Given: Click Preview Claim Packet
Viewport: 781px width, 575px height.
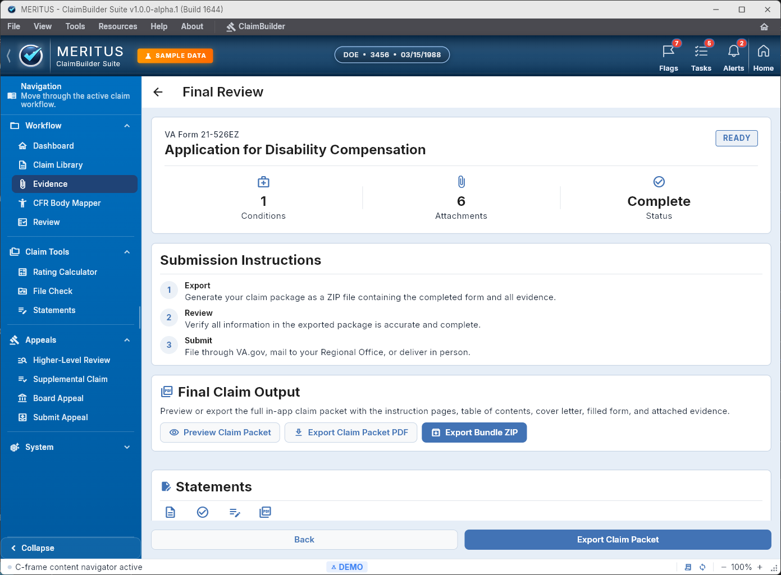Looking at the screenshot, I should pos(220,433).
